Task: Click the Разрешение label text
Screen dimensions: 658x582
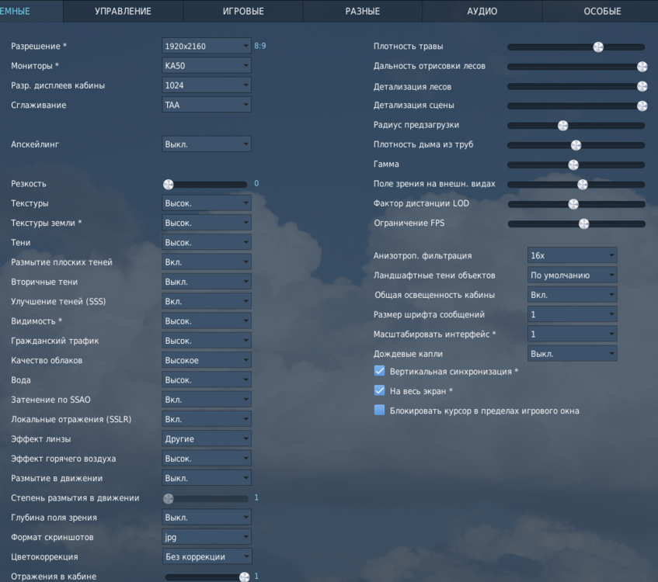Action: [39, 46]
